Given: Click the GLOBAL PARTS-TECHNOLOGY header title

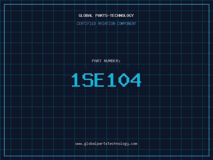Looking at the screenshot, I should coord(106,16).
